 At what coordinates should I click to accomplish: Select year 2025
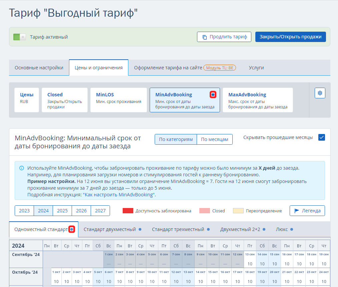point(62,211)
